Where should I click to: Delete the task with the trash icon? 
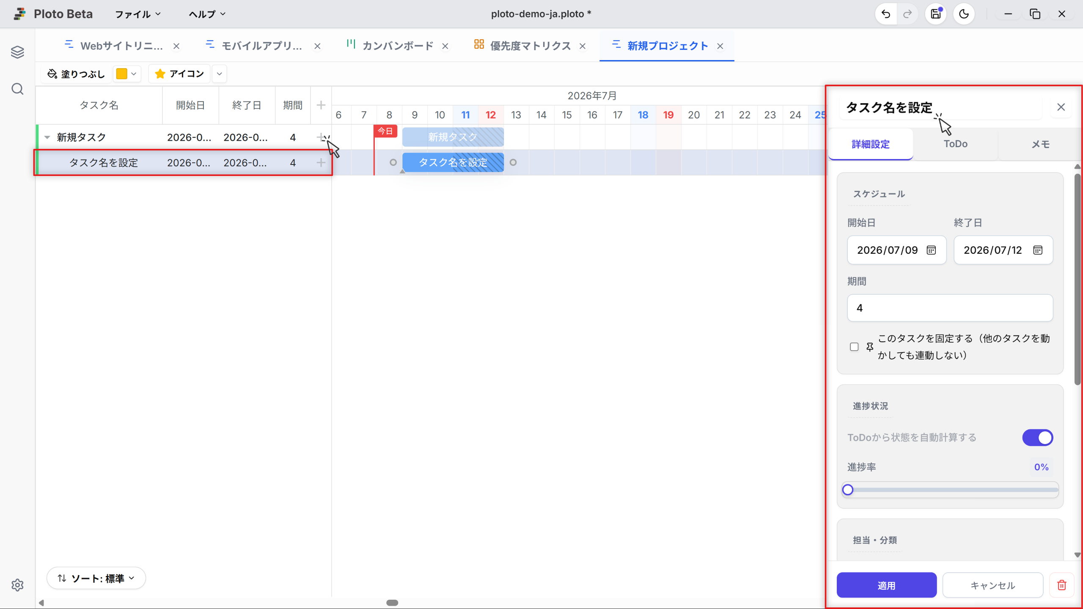click(1062, 585)
